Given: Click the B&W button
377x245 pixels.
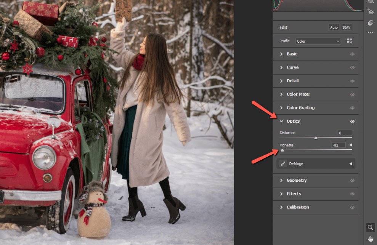Looking at the screenshot, I should tap(347, 27).
